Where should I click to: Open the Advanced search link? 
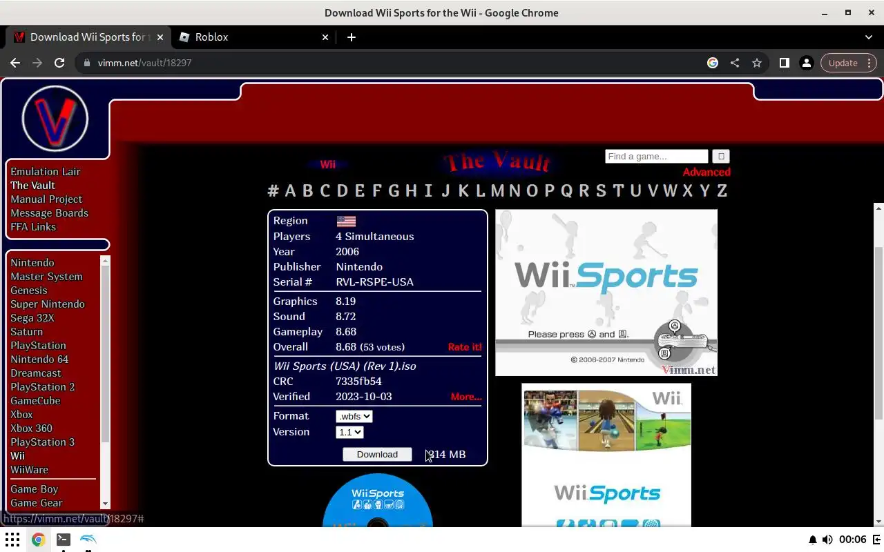pyautogui.click(x=707, y=172)
